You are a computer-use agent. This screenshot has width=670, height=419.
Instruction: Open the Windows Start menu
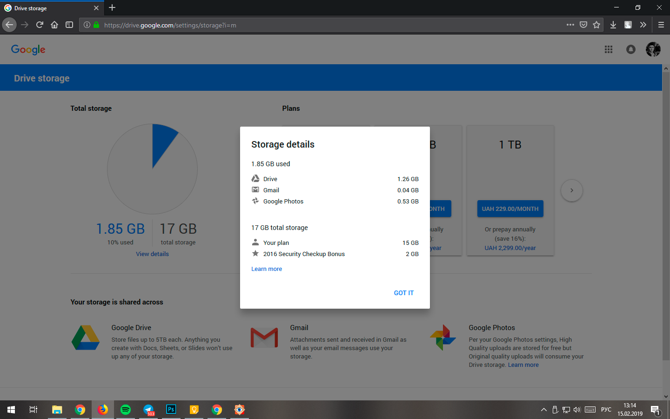[x=11, y=410]
